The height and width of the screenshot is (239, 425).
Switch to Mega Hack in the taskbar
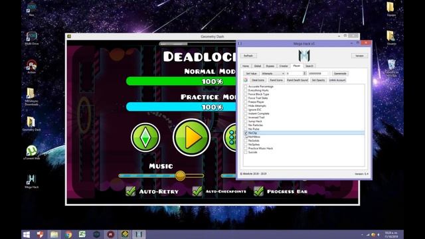pyautogui.click(x=139, y=234)
